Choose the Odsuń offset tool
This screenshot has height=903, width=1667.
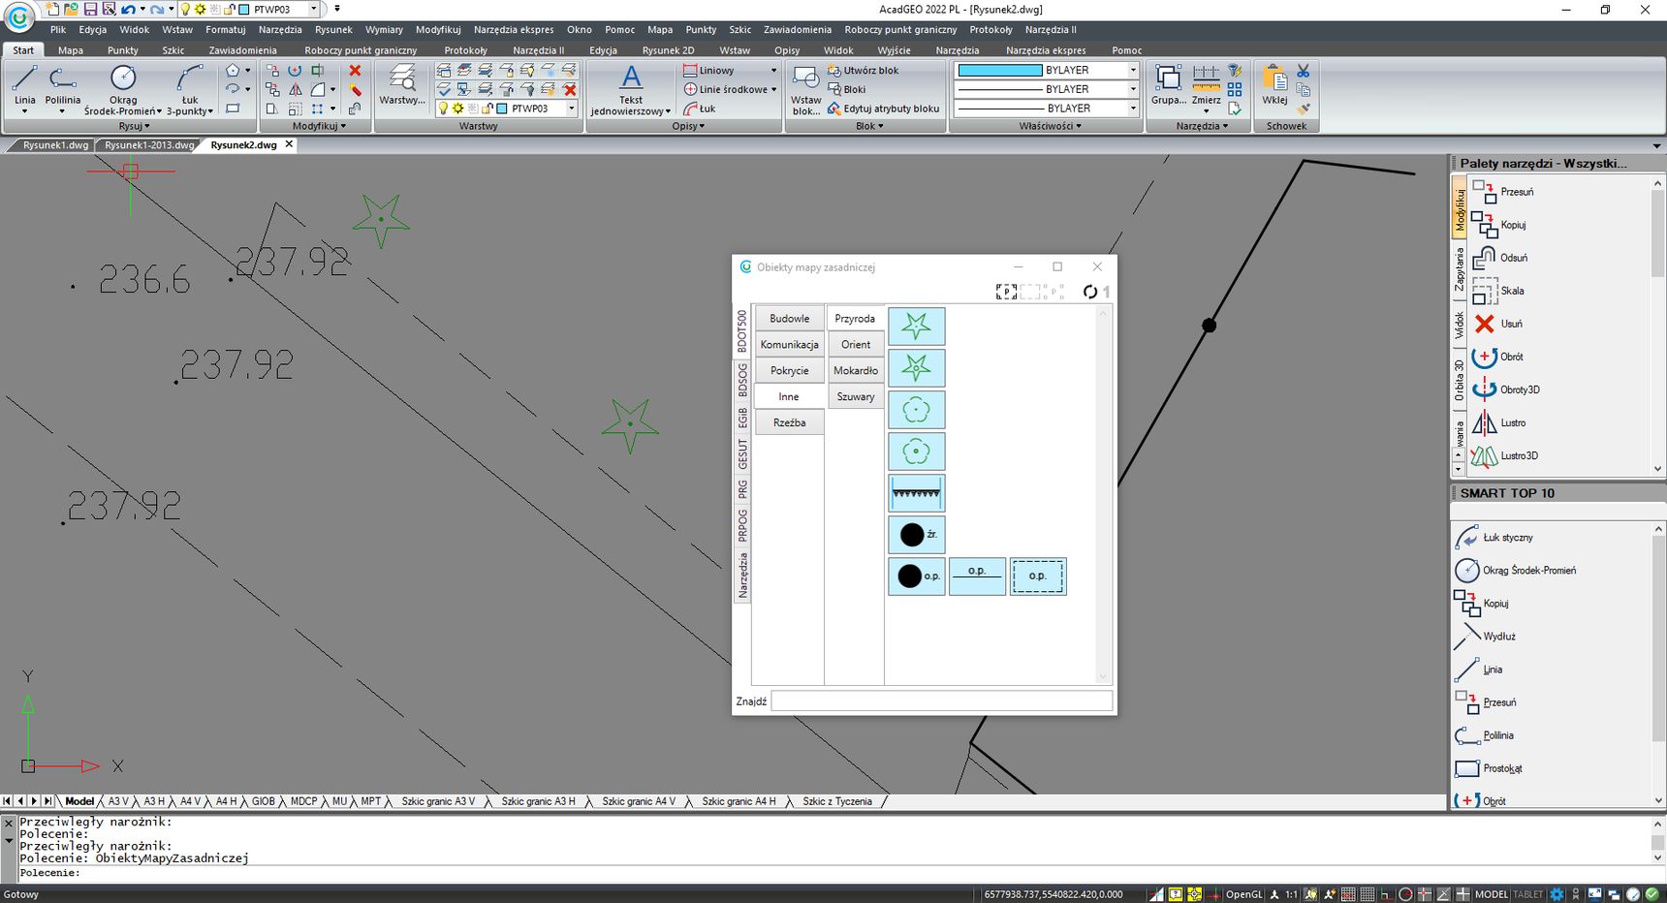coord(1500,258)
